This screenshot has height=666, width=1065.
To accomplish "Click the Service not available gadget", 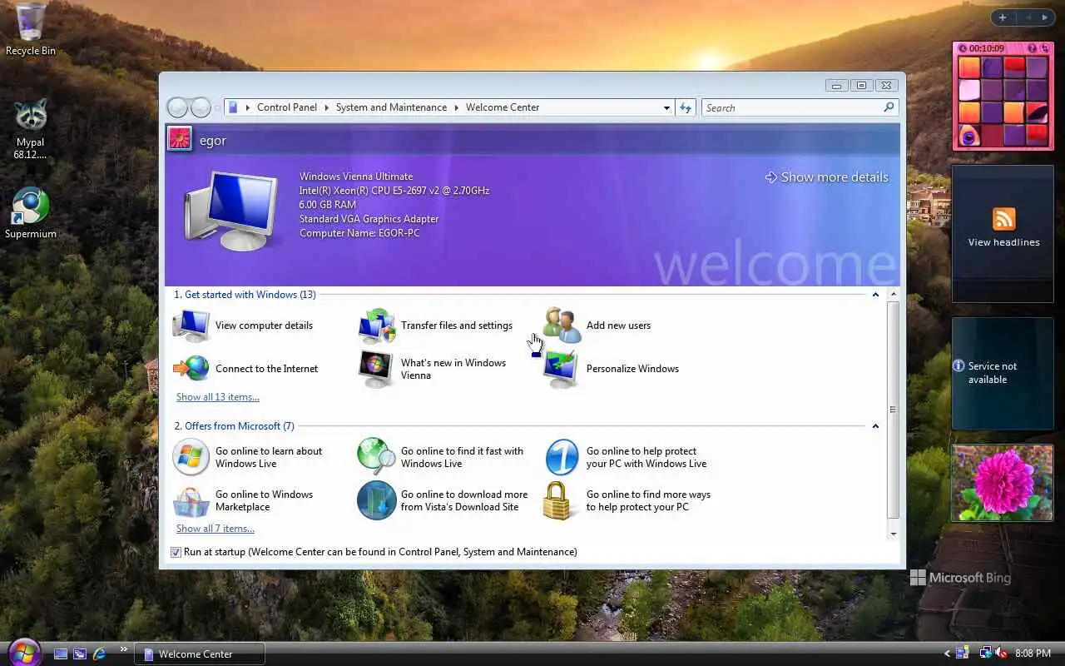I will [1002, 373].
